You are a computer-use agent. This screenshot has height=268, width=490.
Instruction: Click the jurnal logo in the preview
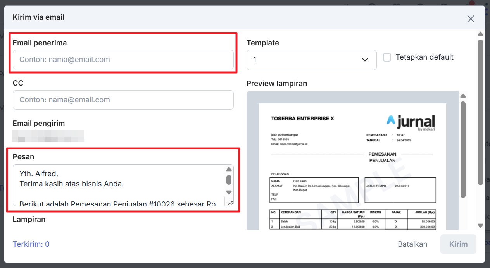411,122
